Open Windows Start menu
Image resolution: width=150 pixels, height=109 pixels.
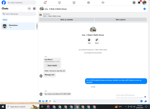pyautogui.click(x=3, y=107)
